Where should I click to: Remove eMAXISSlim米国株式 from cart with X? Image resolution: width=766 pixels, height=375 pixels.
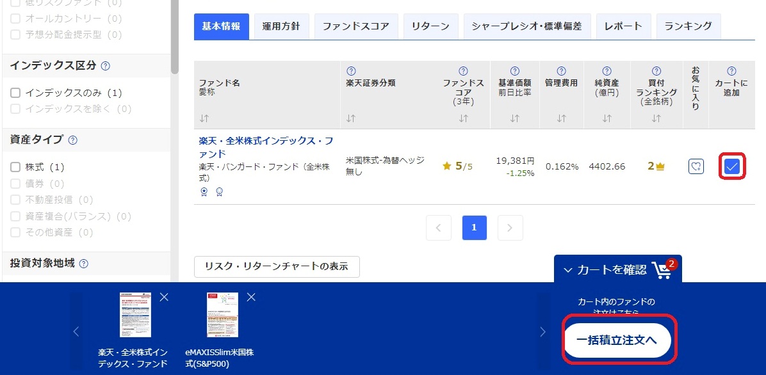(x=251, y=297)
